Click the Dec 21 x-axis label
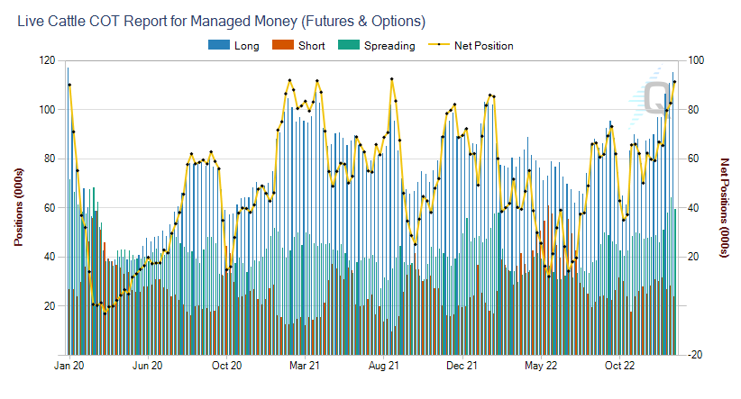 [x=462, y=366]
